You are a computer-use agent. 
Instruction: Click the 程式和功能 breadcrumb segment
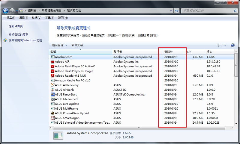tap(74, 10)
